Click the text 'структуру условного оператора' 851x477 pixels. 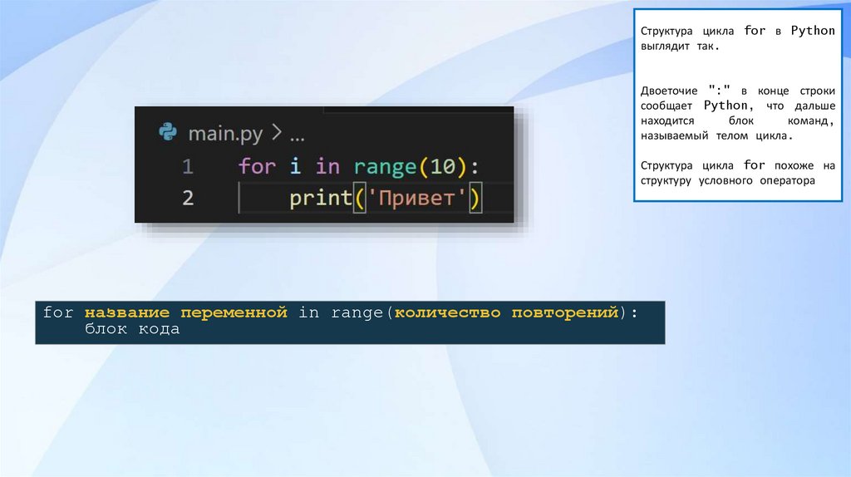click(x=728, y=180)
